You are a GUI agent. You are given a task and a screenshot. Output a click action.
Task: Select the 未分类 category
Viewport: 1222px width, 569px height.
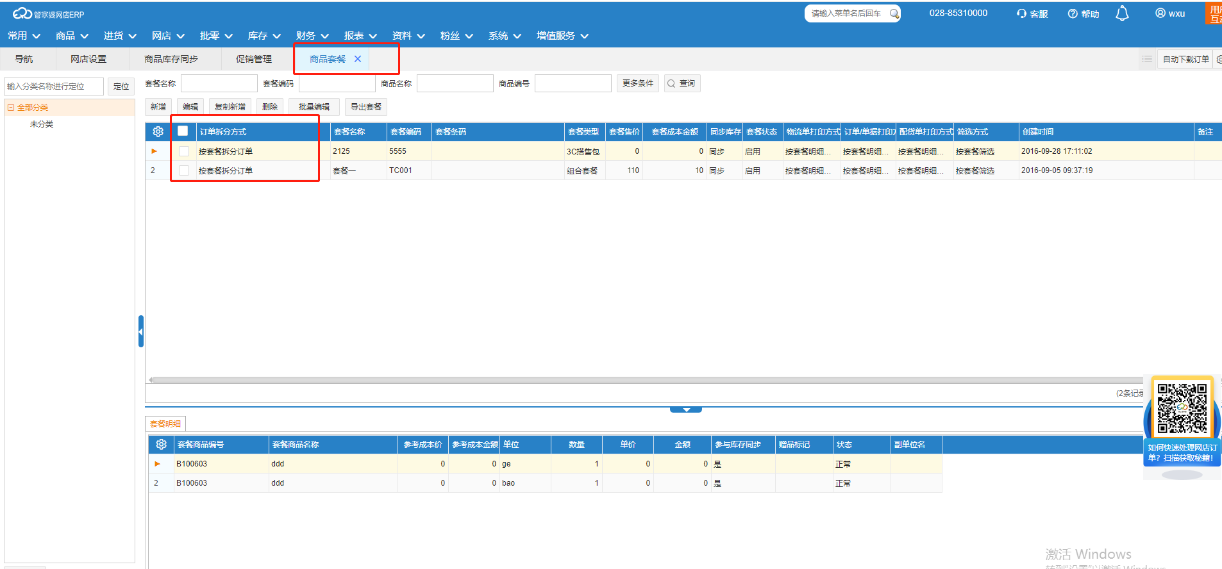[42, 124]
